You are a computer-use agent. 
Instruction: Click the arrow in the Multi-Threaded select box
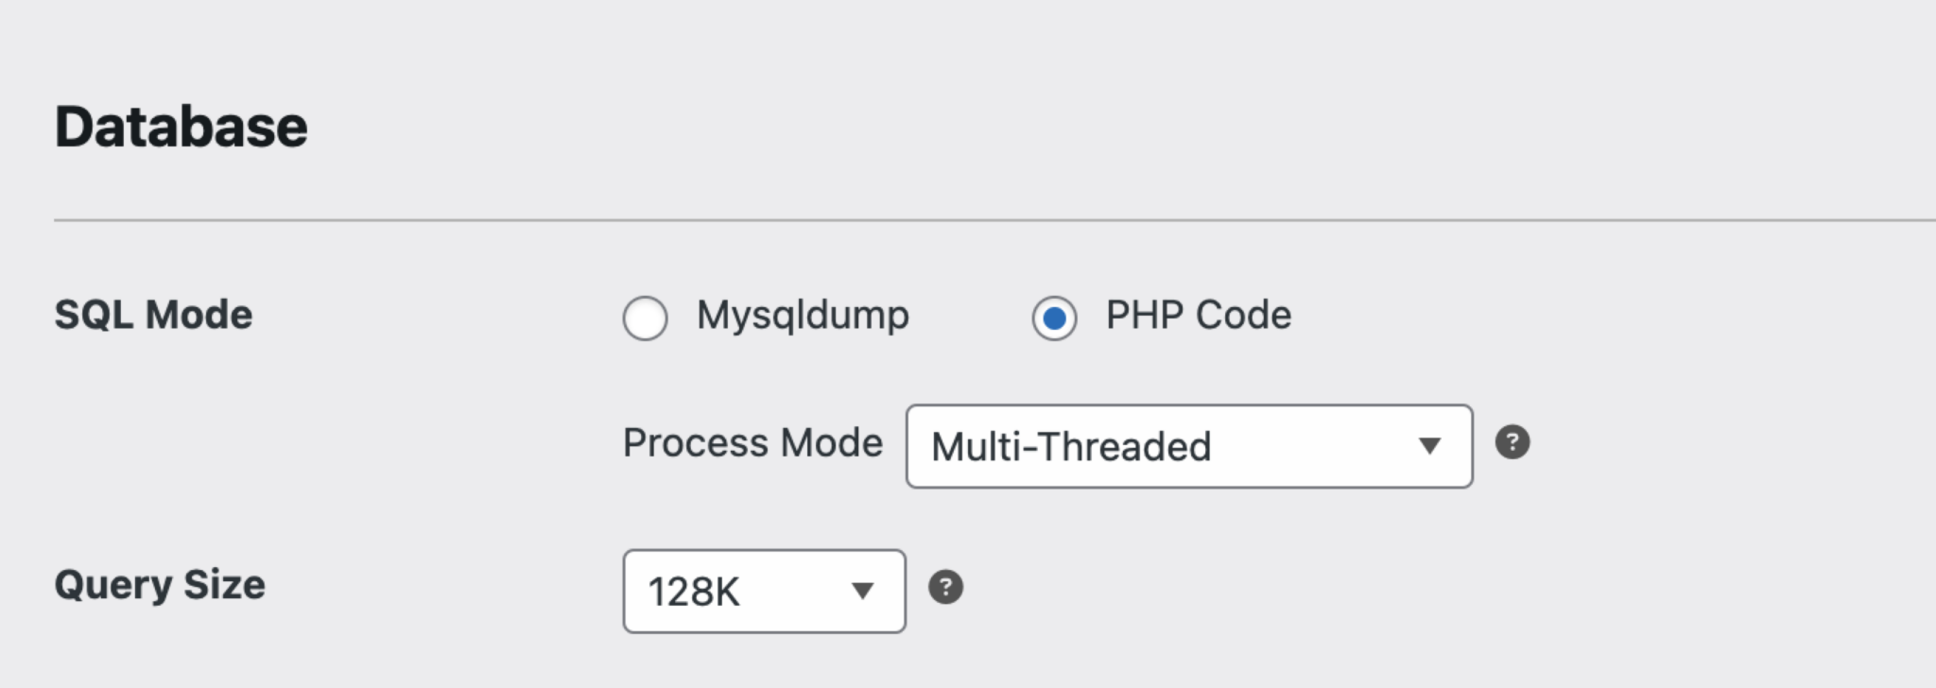tap(1429, 445)
